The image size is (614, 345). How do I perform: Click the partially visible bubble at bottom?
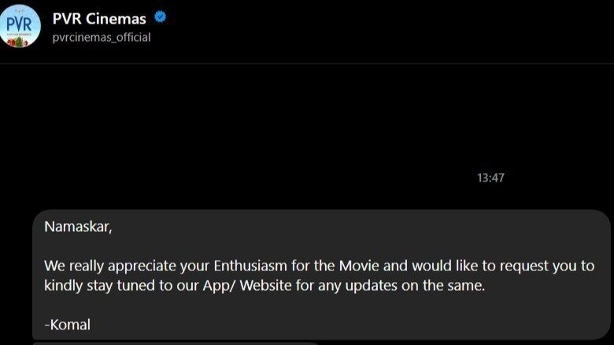click(x=175, y=342)
